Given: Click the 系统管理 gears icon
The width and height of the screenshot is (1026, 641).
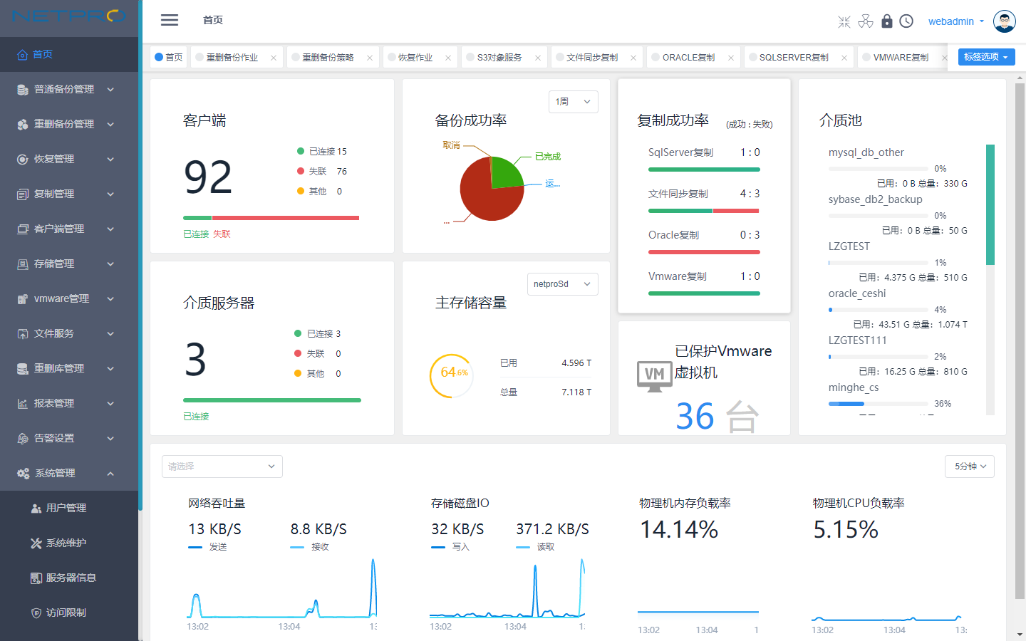Looking at the screenshot, I should coord(23,473).
